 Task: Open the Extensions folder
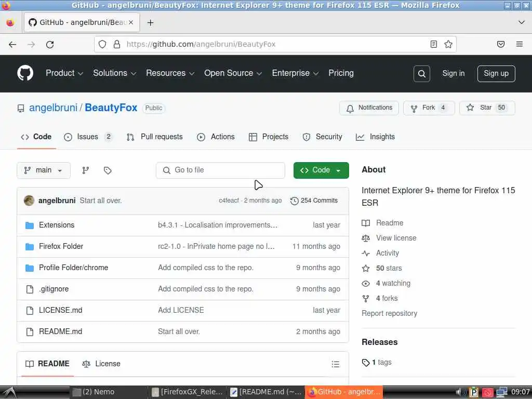point(56,225)
